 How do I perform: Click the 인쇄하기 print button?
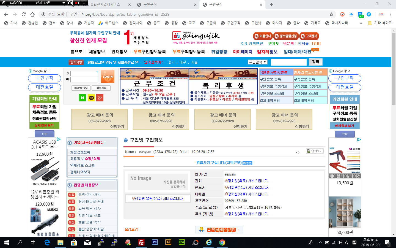click(315, 151)
